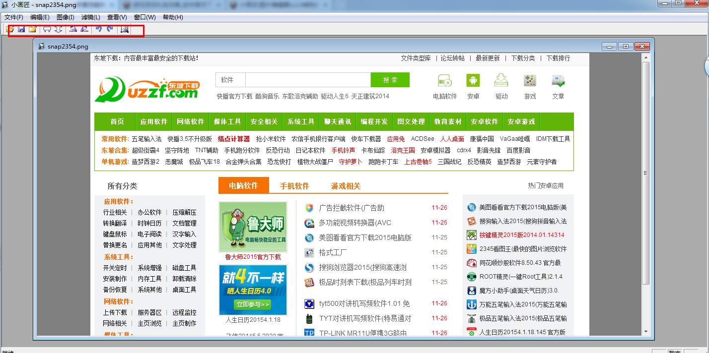The width and height of the screenshot is (709, 353).
Task: Click the rotate right toolbar icon
Action: 84,29
